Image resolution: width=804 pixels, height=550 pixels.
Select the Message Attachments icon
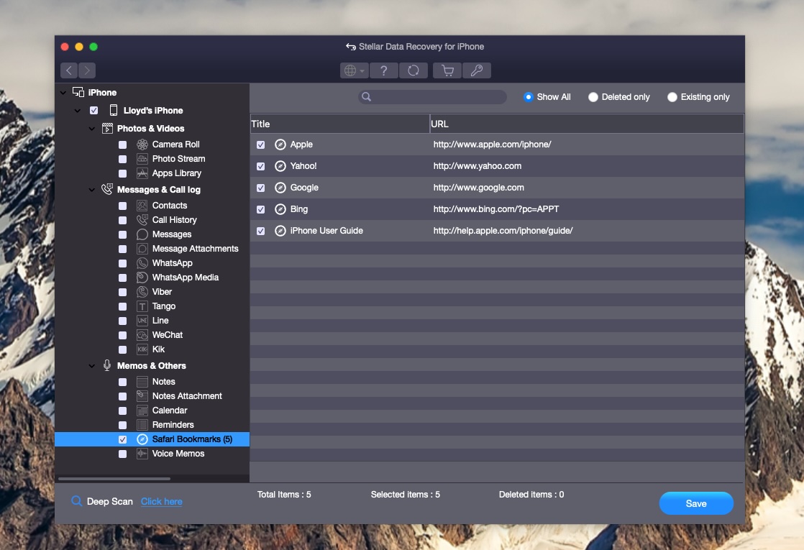[142, 249]
